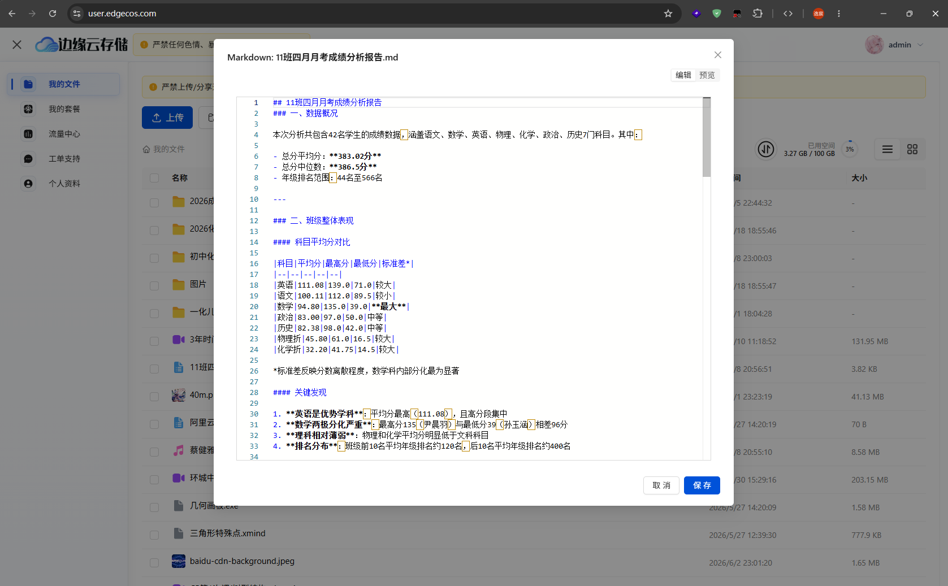Click line 1 heading in the editor
Screen dimensions: 948x586
pos(327,102)
